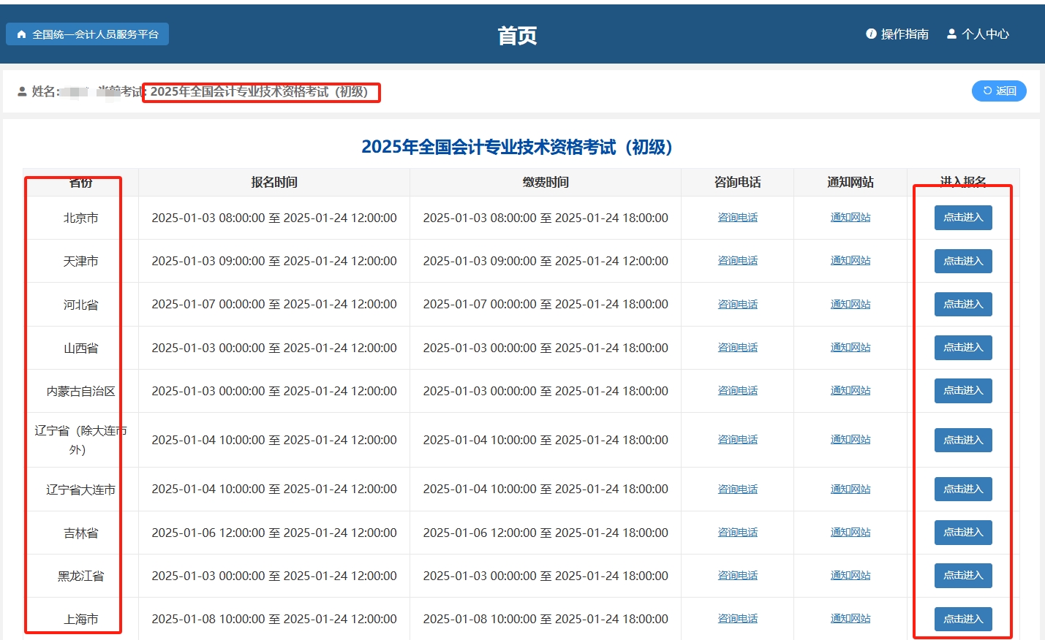Viewport: 1045px width, 640px height.
Task: Open the 通知网站 link for 上海市
Action: click(x=850, y=618)
